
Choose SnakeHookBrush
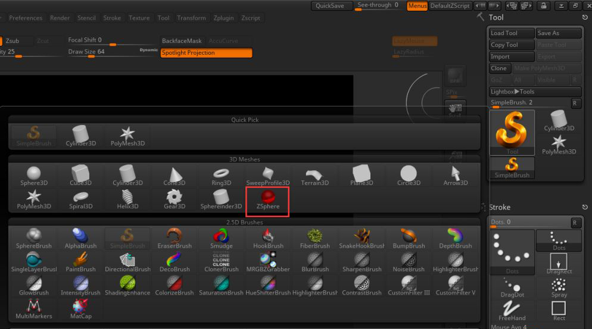tap(362, 239)
